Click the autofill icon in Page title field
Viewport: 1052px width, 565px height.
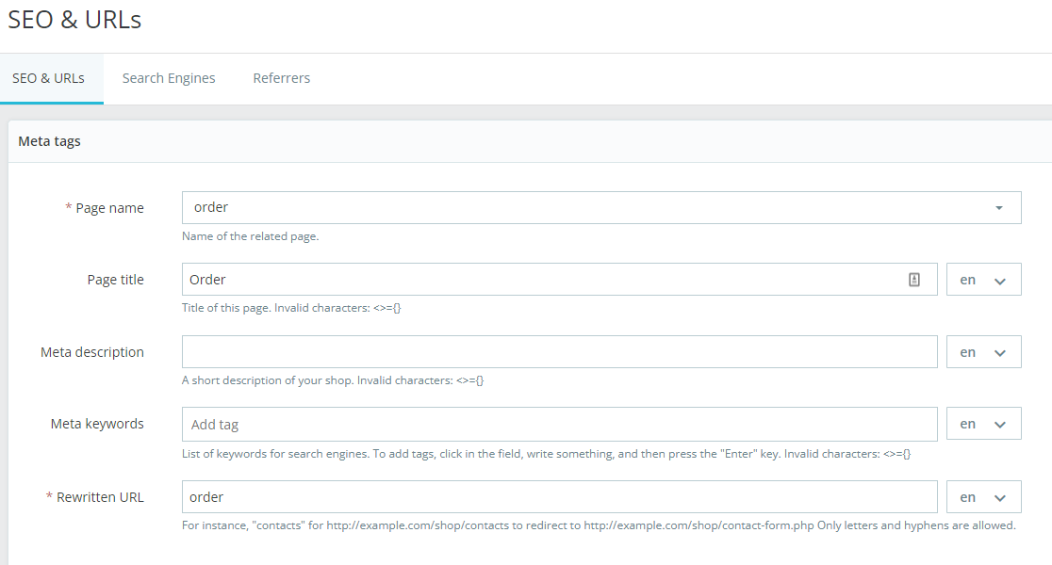(x=913, y=280)
